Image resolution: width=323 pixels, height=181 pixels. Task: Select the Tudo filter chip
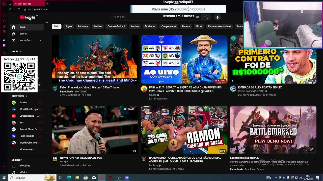click(x=57, y=26)
